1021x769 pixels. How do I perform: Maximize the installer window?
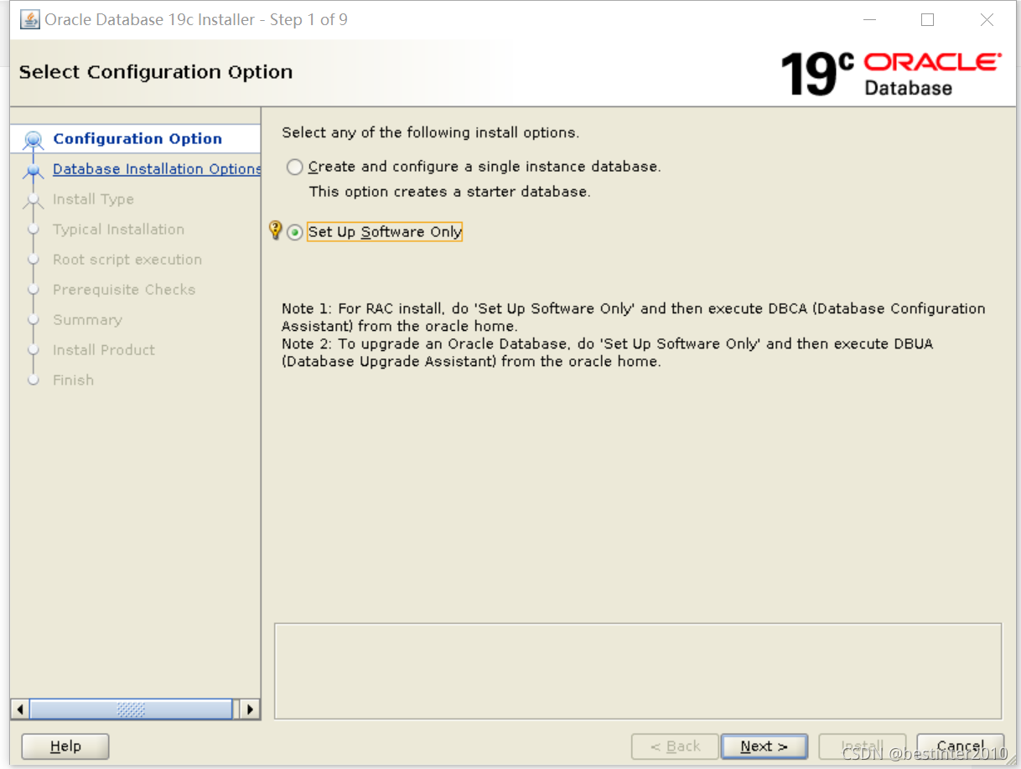click(927, 20)
